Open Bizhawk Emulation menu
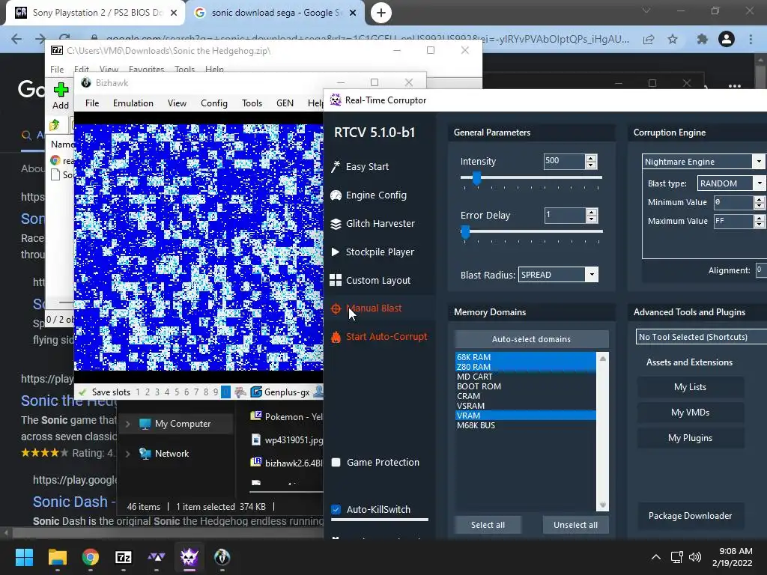 tap(133, 103)
